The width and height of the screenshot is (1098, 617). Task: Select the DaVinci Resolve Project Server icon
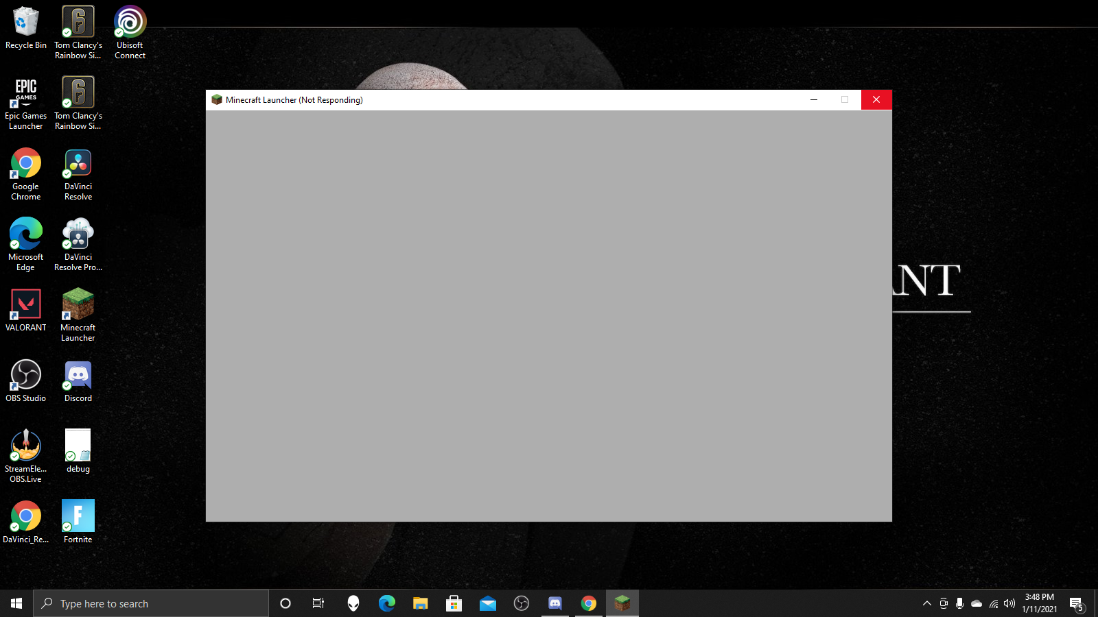click(x=78, y=244)
